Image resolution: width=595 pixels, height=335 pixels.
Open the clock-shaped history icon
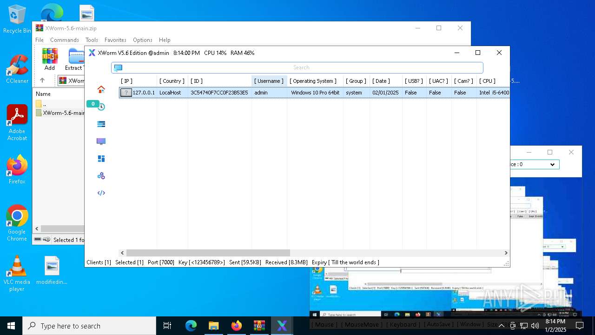101,107
